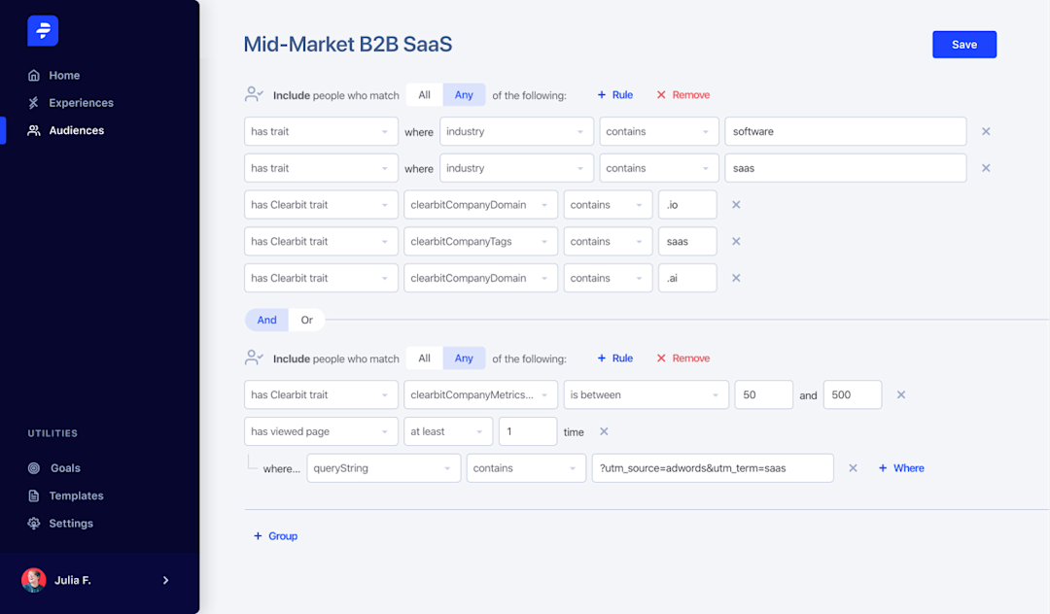The image size is (1050, 614).
Task: Click the Experiences sparkle icon
Action: pos(33,102)
